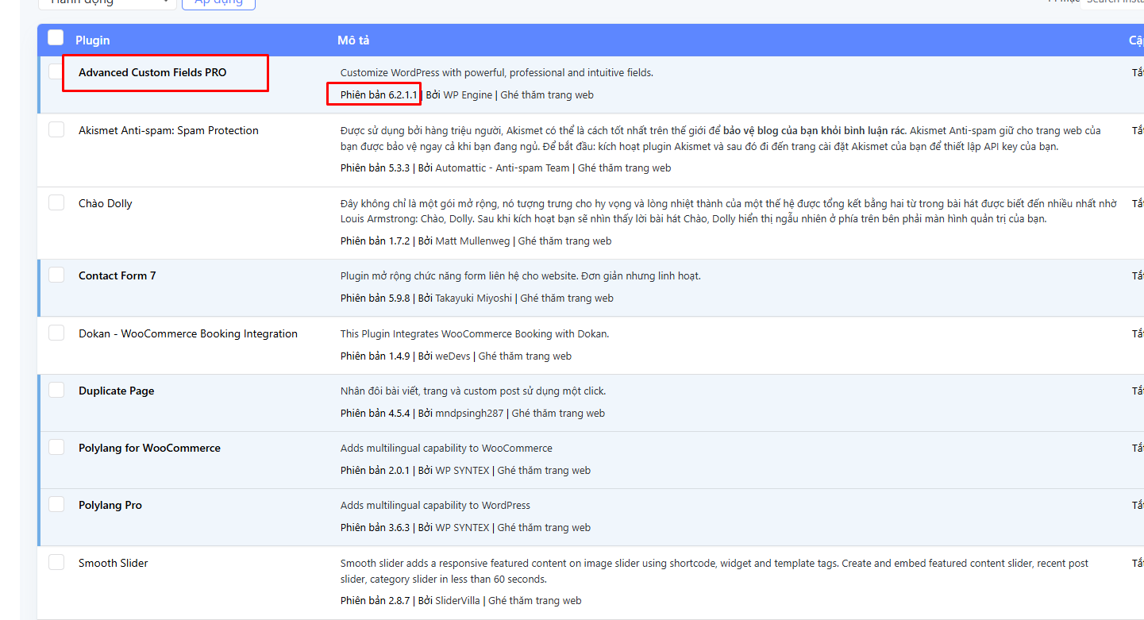
Task: Click the Phiên bản 6.2.1.1 version text
Action: (x=379, y=95)
